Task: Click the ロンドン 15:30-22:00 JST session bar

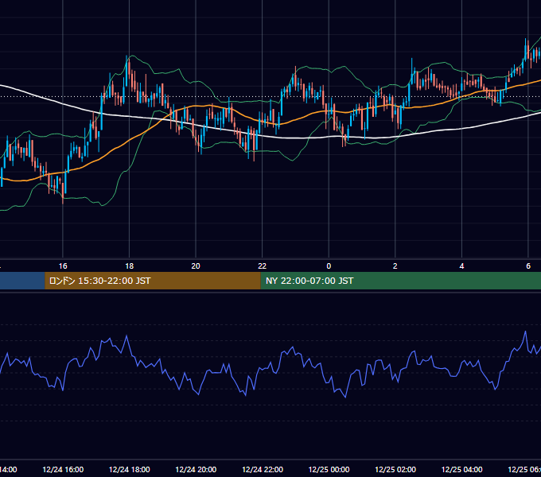Action: pos(153,281)
